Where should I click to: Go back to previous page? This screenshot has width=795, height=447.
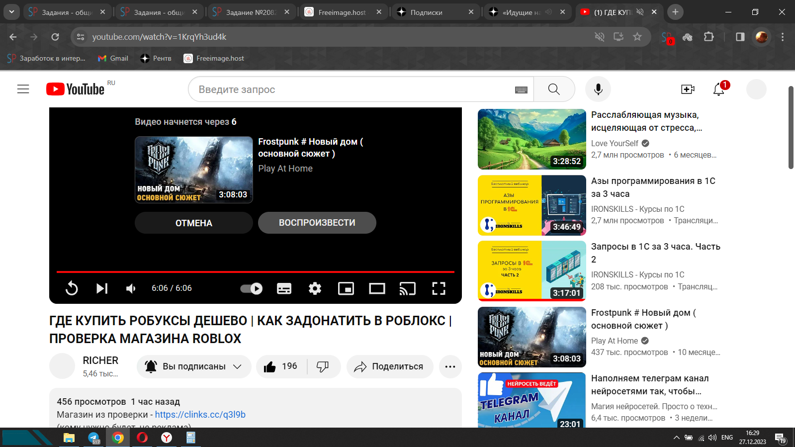[13, 37]
